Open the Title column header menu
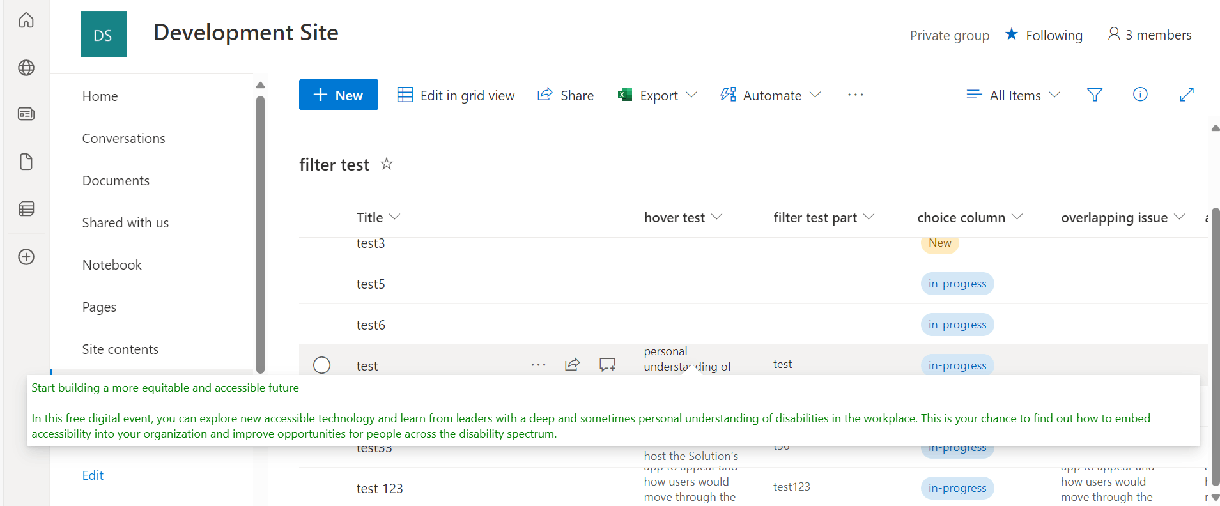This screenshot has width=1220, height=506. pos(378,217)
